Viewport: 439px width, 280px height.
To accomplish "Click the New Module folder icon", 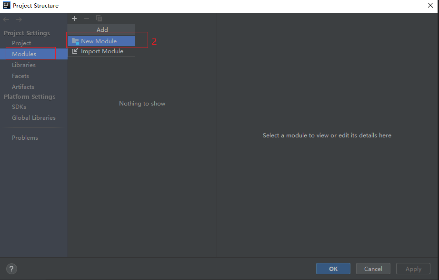I will click(75, 41).
